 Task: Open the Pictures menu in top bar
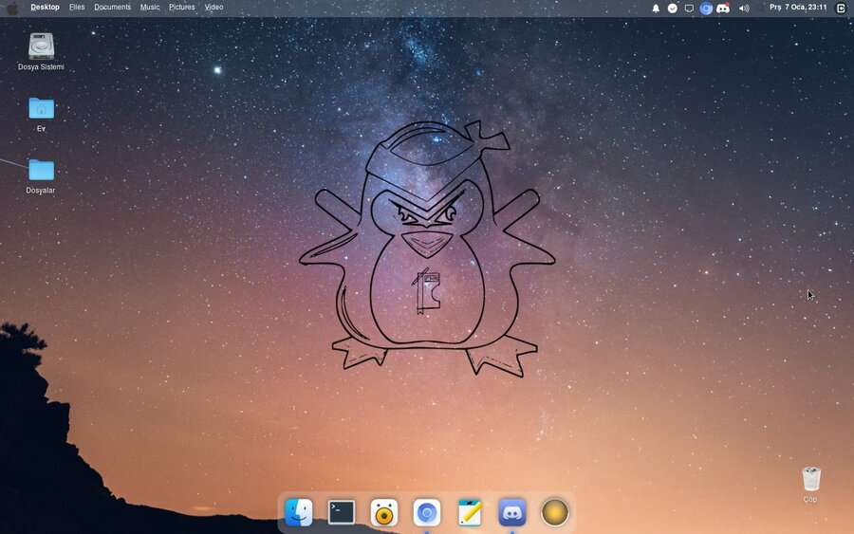181,7
